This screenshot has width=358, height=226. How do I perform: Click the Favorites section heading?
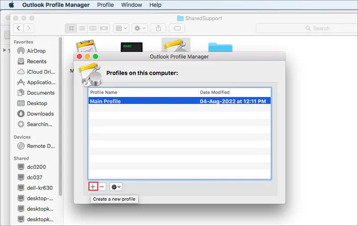[23, 42]
